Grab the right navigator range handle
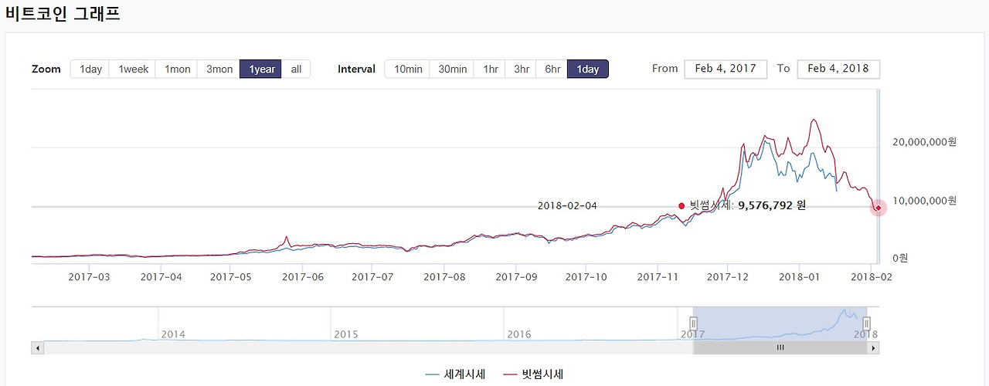Image resolution: width=989 pixels, height=386 pixels. [x=867, y=323]
